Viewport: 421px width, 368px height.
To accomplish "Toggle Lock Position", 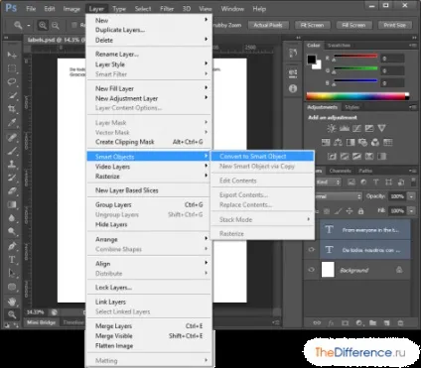I will coord(350,211).
